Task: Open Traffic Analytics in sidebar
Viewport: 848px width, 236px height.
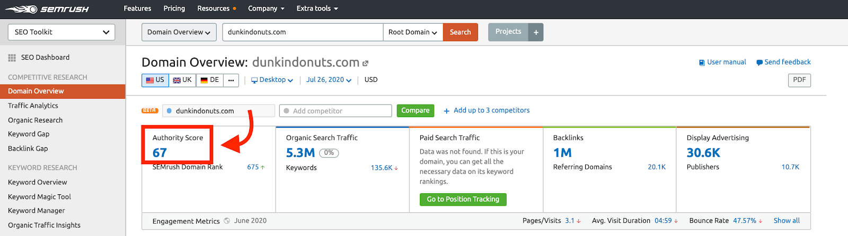Action: click(x=33, y=106)
